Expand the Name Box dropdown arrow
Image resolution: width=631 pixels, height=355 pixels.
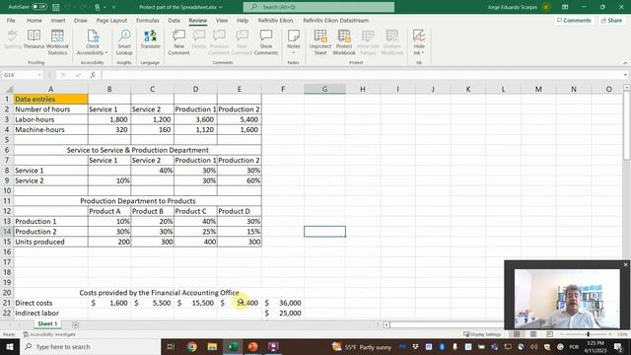point(39,75)
